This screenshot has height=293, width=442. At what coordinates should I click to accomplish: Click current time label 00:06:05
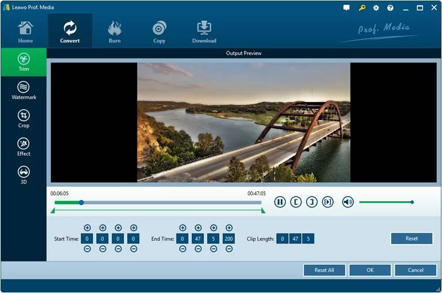60,193
